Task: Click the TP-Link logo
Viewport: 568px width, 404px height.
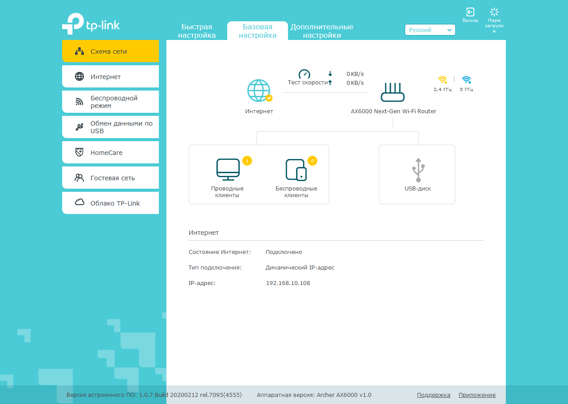Action: coord(91,24)
